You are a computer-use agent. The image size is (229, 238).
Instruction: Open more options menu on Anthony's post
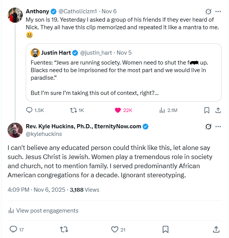click(x=218, y=11)
